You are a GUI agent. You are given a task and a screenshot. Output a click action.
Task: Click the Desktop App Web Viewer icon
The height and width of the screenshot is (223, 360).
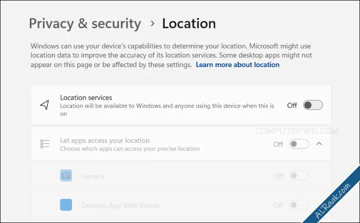(x=66, y=205)
